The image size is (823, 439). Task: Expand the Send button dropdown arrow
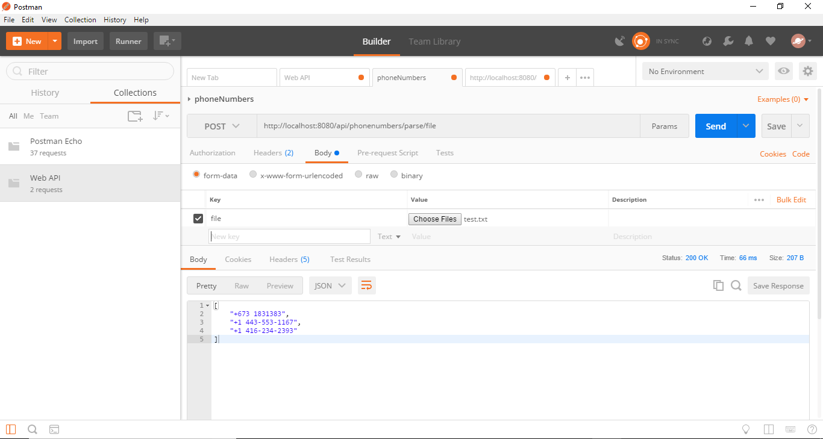[746, 126]
